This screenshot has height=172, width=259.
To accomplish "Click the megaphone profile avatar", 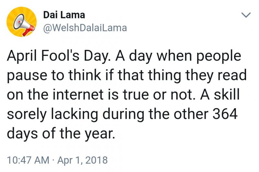I will [22, 22].
